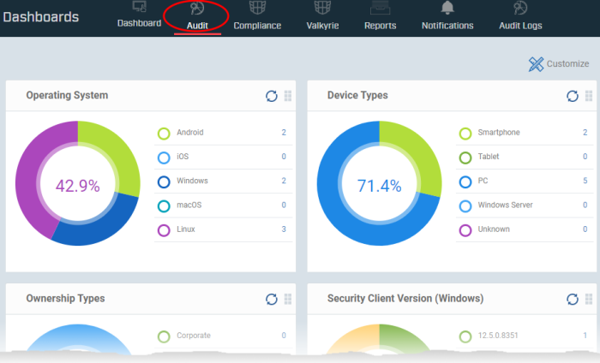Open the Notifications tab

pos(447,16)
